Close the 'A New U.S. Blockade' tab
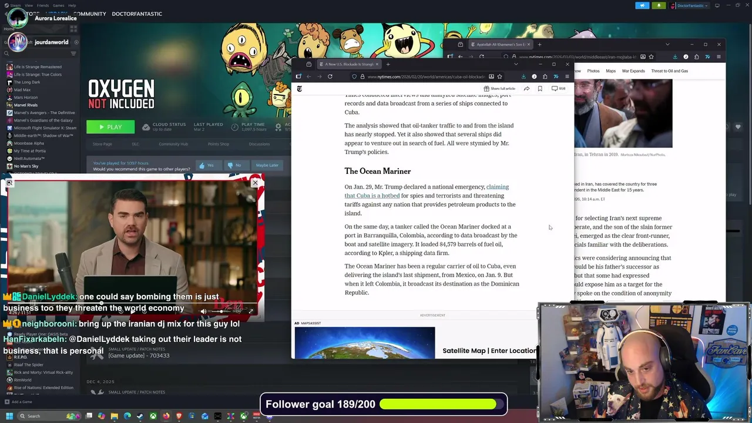Screen dimensions: 752x423 pyautogui.click(x=377, y=64)
